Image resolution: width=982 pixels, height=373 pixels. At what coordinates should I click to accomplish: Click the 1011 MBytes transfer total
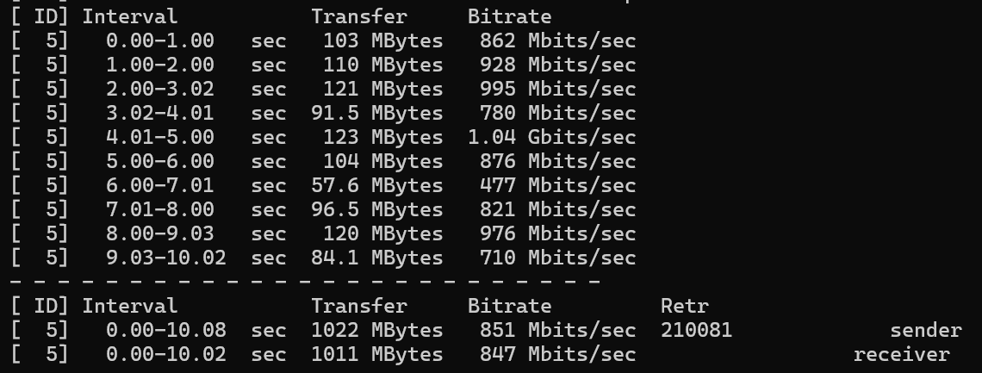377,354
